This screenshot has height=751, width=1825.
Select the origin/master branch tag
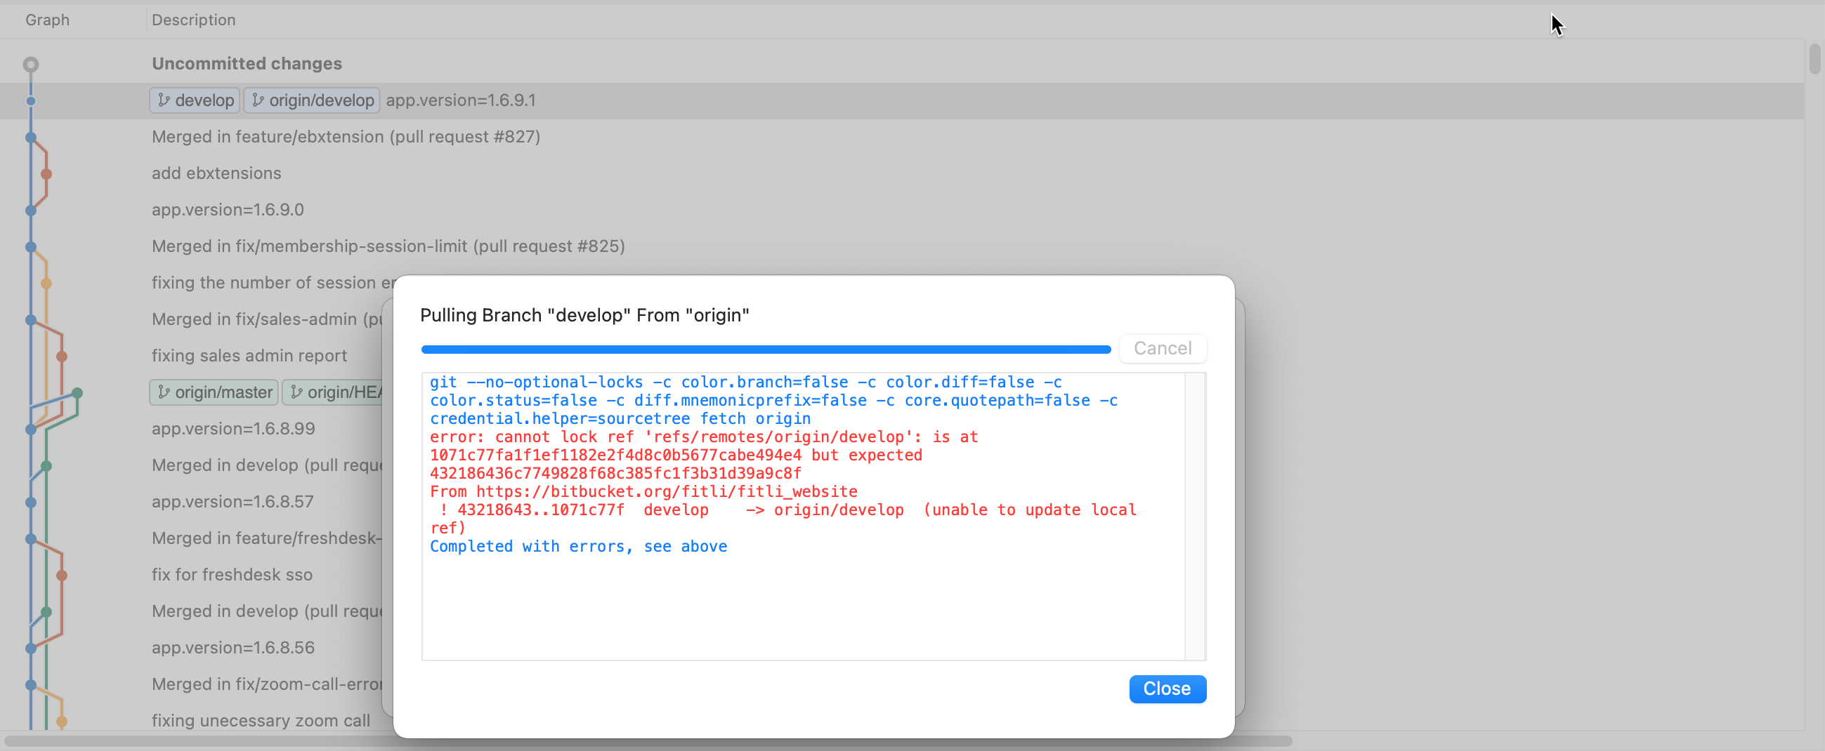(214, 392)
